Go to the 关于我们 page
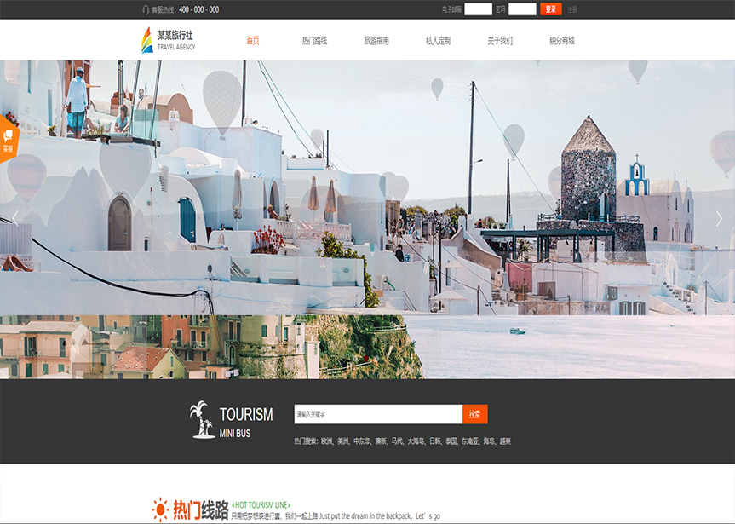The height and width of the screenshot is (524, 735). tap(500, 41)
